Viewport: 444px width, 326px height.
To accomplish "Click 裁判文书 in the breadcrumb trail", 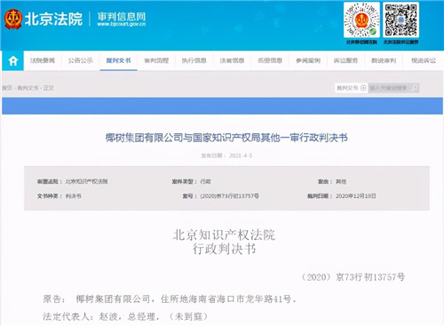I will pos(28,88).
